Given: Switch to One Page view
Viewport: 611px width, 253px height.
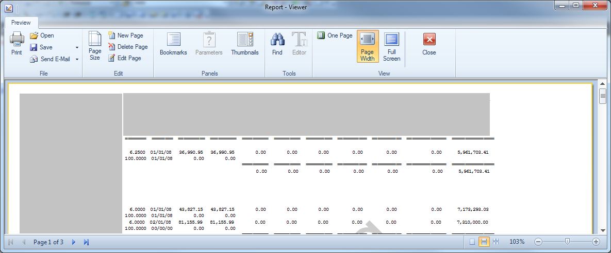Looking at the screenshot, I should tap(335, 35).
